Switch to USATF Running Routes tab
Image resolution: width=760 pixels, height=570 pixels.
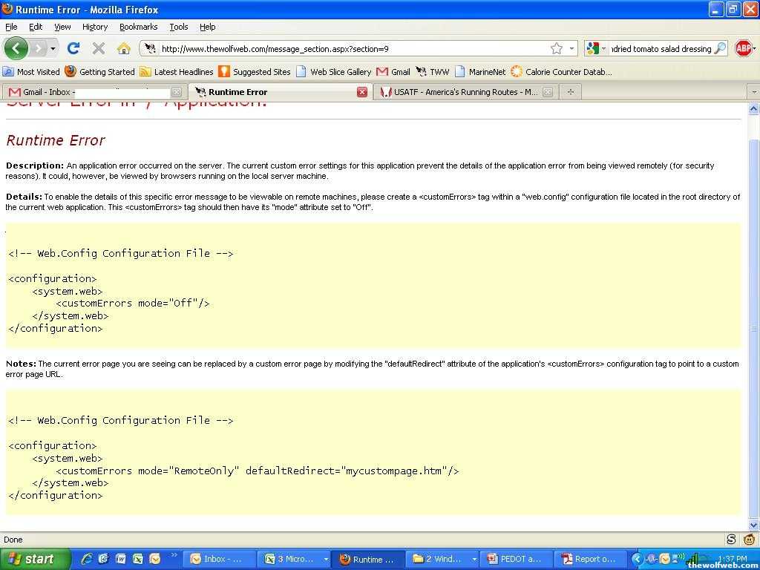tap(460, 92)
